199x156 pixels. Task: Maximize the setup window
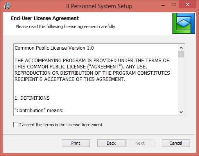[174, 5]
